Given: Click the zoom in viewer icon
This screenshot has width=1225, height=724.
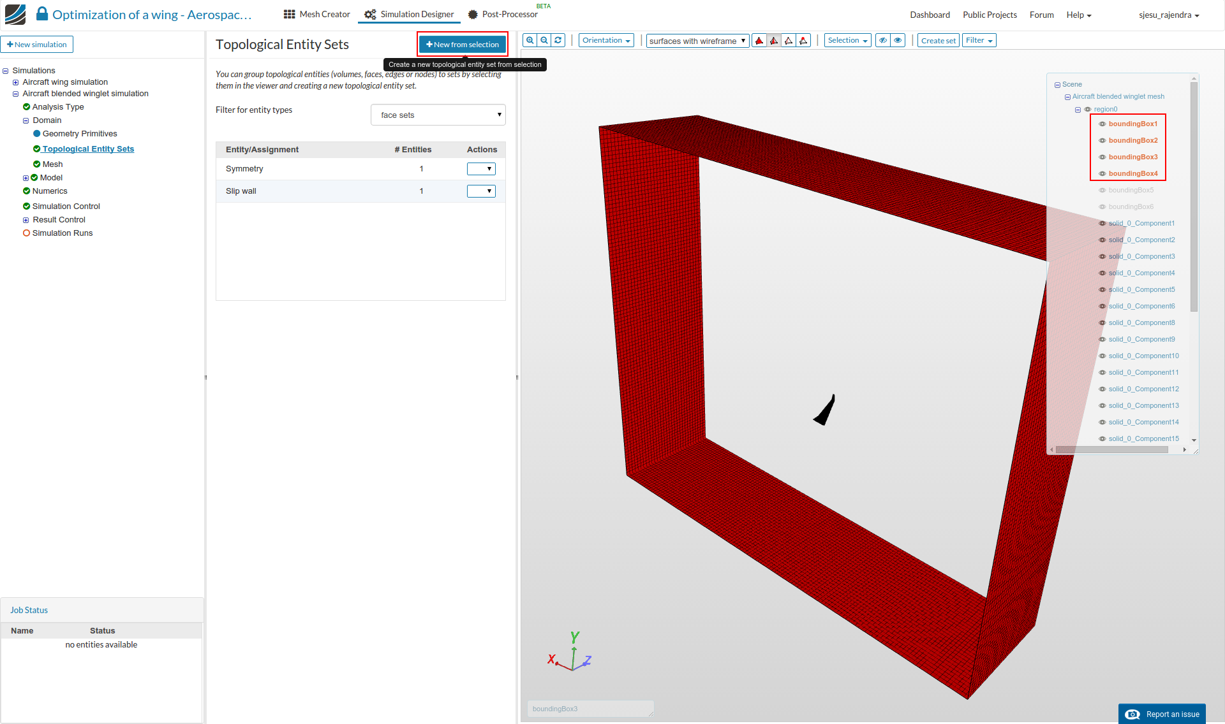Looking at the screenshot, I should pyautogui.click(x=530, y=40).
